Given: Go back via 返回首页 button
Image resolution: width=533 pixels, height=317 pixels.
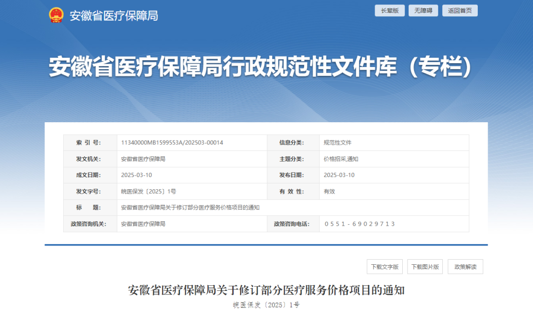Looking at the screenshot, I should click(460, 10).
